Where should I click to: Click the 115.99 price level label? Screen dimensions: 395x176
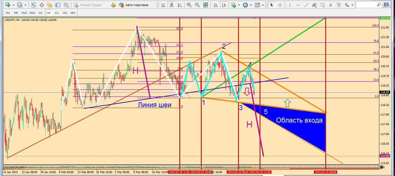coord(385,156)
